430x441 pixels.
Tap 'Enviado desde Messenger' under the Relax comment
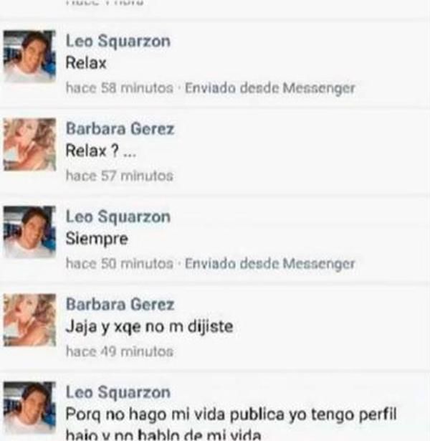pos(269,88)
